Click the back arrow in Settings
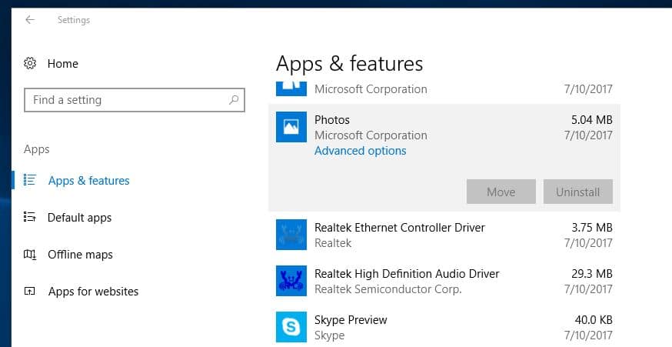Image resolution: width=672 pixels, height=347 pixels. pyautogui.click(x=30, y=20)
